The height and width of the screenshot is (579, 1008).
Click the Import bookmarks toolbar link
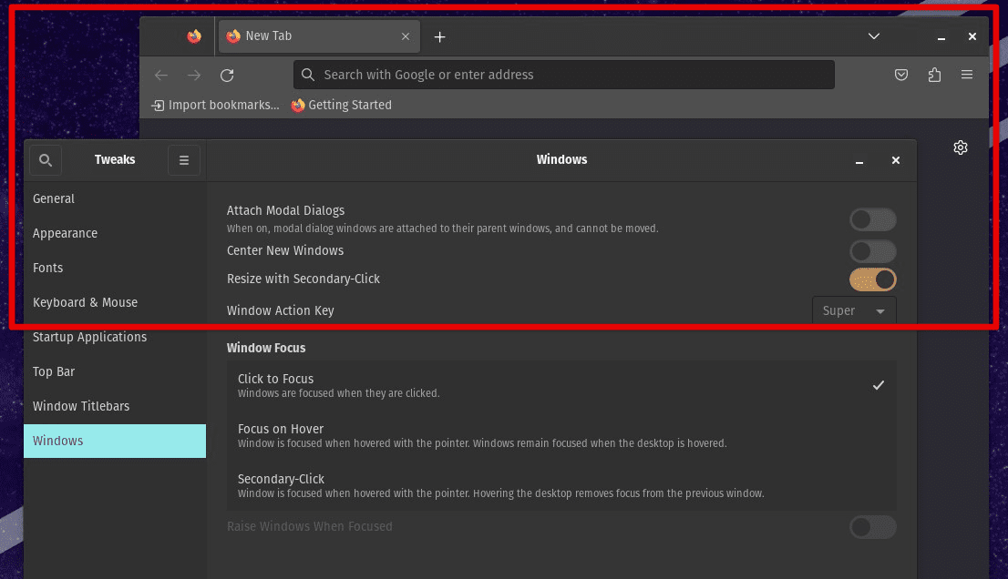point(216,106)
